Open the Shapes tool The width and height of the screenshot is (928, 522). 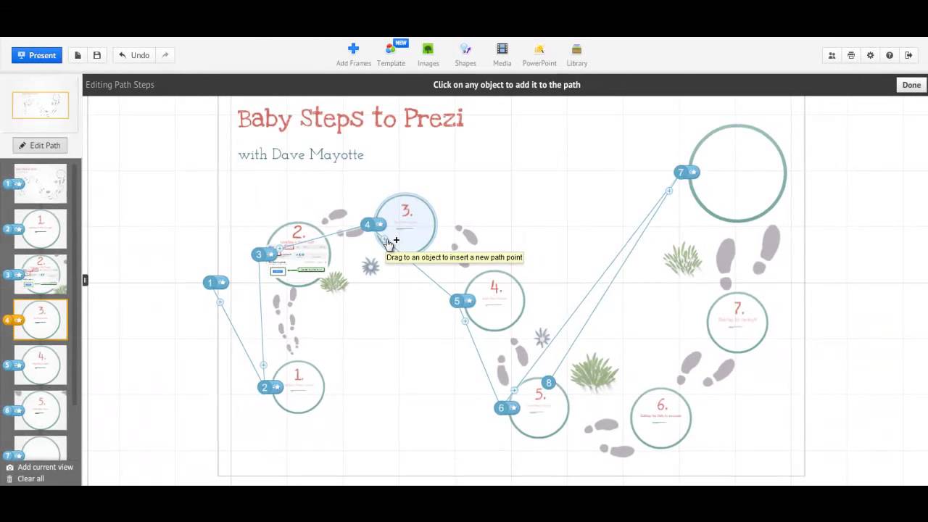465,54
